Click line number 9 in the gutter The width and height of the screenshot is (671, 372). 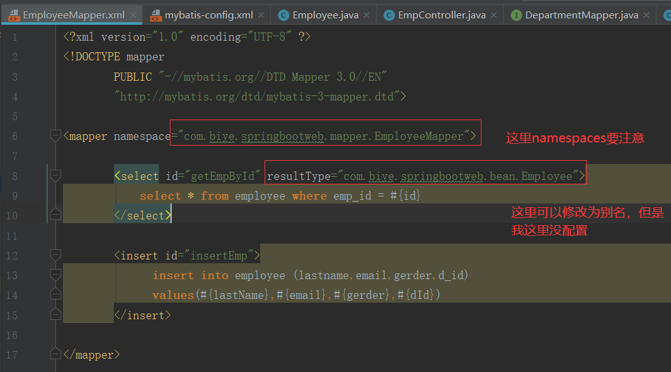point(14,195)
